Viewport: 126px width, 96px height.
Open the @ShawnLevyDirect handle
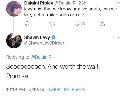click(x=44, y=43)
